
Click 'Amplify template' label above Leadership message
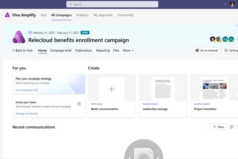pos(150,104)
